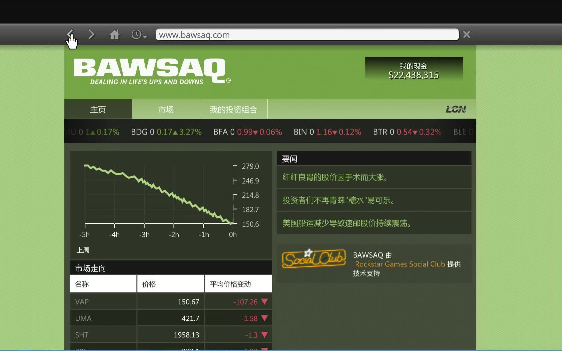
Task: Open the BDG ticker entry
Action: (x=166, y=132)
